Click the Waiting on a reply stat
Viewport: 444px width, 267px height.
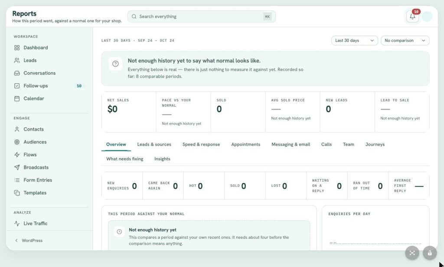point(327,186)
